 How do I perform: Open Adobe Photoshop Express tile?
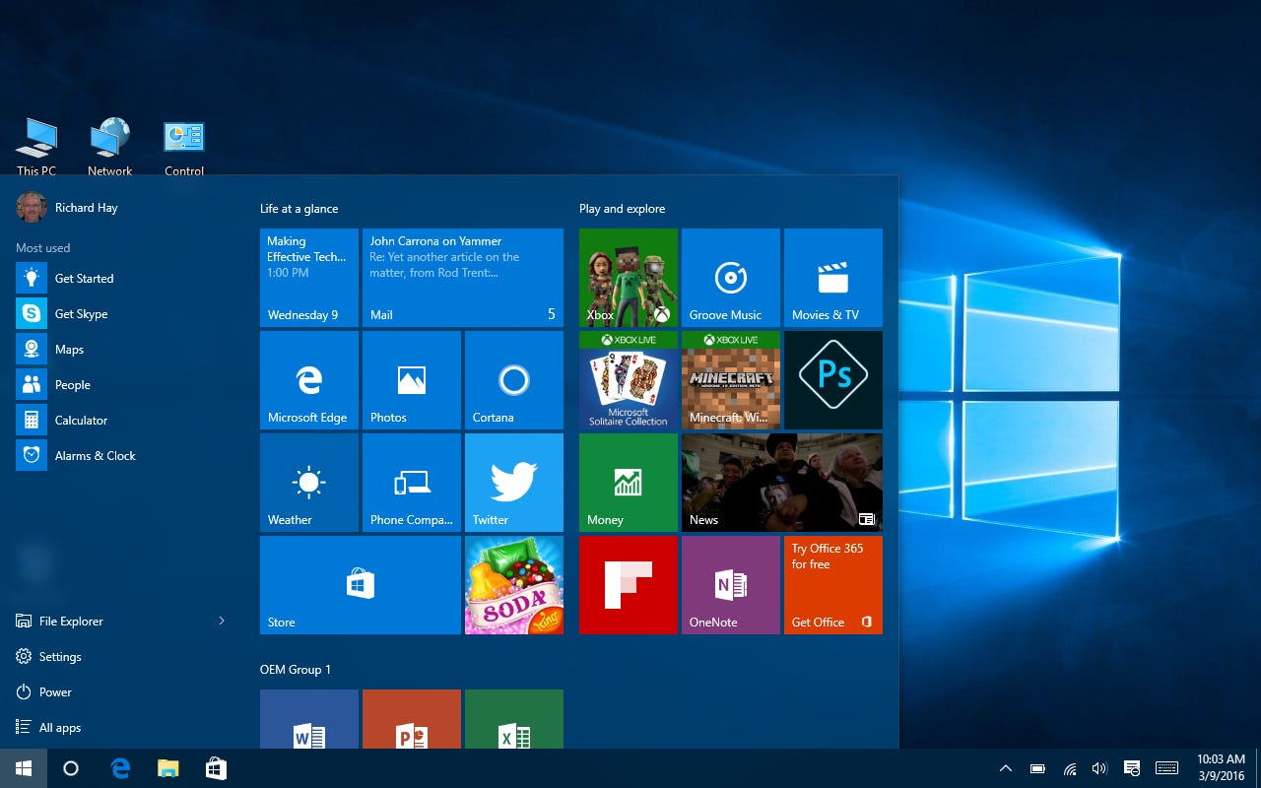click(832, 380)
